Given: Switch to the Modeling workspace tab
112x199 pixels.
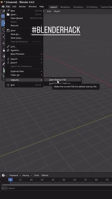Looking at the screenshot, I should [x=65, y=7].
